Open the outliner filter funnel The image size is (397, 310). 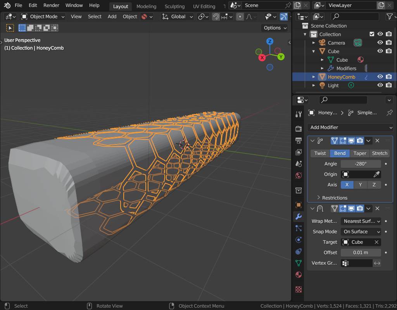(389, 17)
